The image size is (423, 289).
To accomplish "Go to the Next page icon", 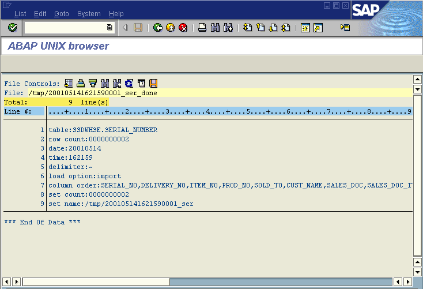I will (273, 28).
